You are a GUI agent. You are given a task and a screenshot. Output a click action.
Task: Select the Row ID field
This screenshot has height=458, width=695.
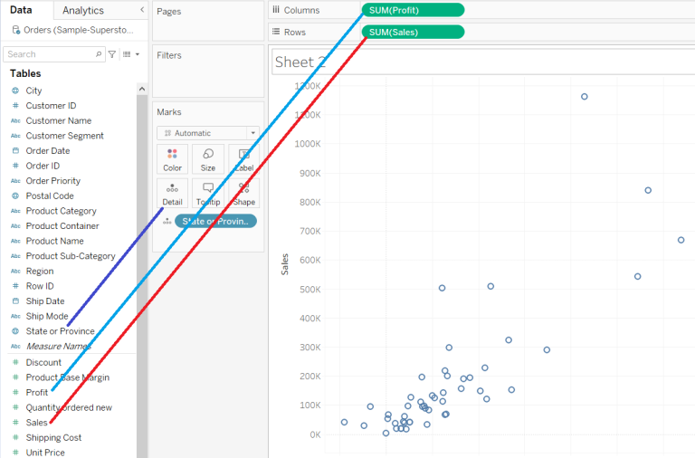pyautogui.click(x=40, y=286)
